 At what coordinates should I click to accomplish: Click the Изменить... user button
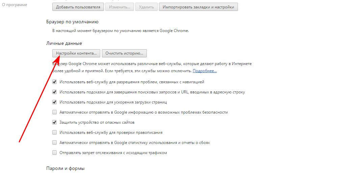pyautogui.click(x=119, y=7)
